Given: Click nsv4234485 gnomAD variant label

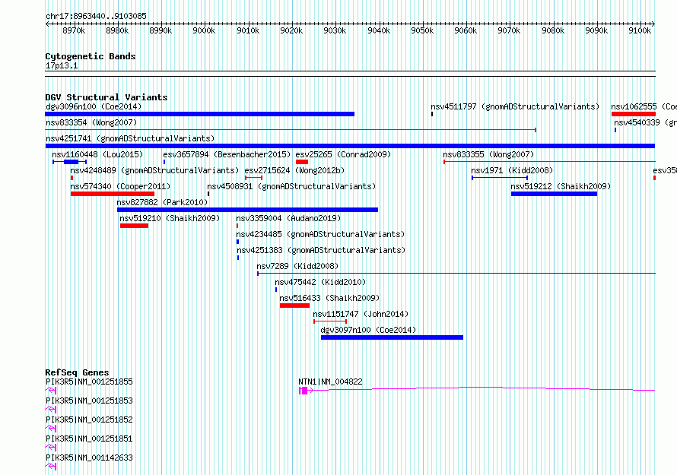Looking at the screenshot, I should click(320, 234).
